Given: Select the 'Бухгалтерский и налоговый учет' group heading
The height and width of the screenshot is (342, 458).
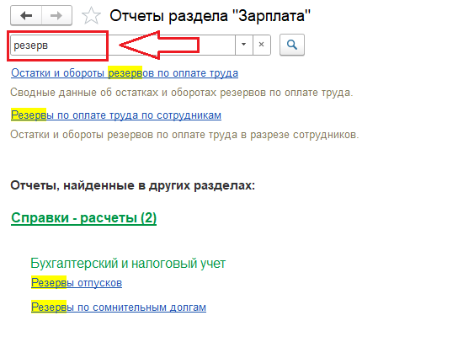Looking at the screenshot, I should [128, 263].
